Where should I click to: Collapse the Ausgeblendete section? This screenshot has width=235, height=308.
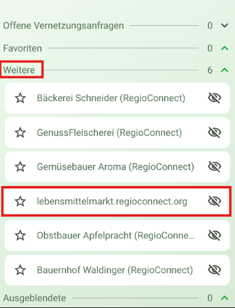225,298
